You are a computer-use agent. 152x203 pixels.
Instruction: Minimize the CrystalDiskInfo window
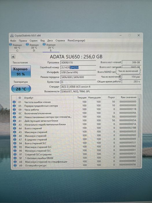click(x=121, y=35)
